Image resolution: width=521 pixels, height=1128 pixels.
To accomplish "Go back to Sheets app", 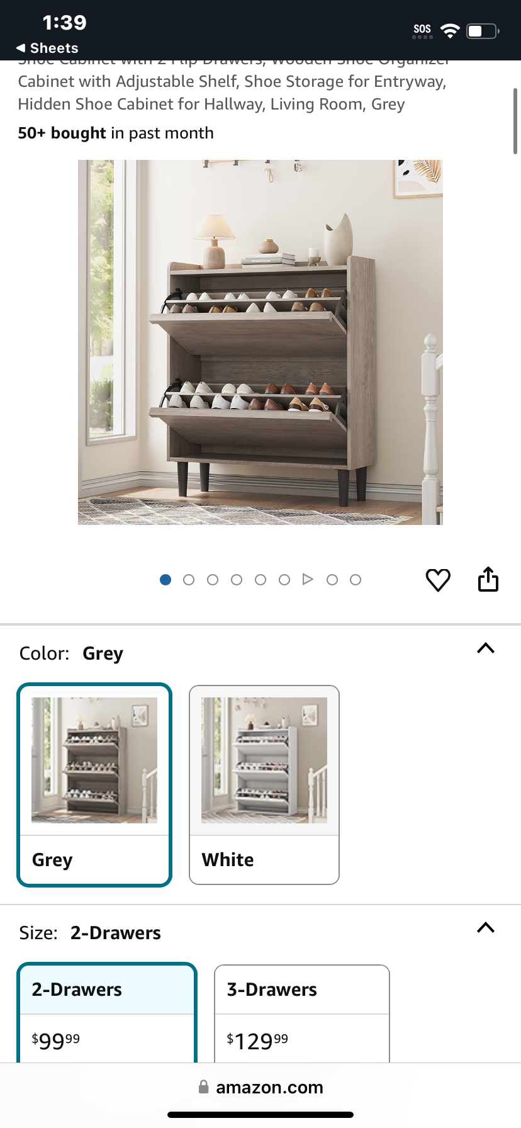I will point(47,48).
